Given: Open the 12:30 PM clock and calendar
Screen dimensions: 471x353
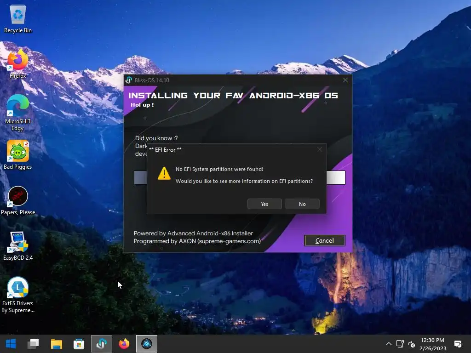Looking at the screenshot, I should click(432, 344).
